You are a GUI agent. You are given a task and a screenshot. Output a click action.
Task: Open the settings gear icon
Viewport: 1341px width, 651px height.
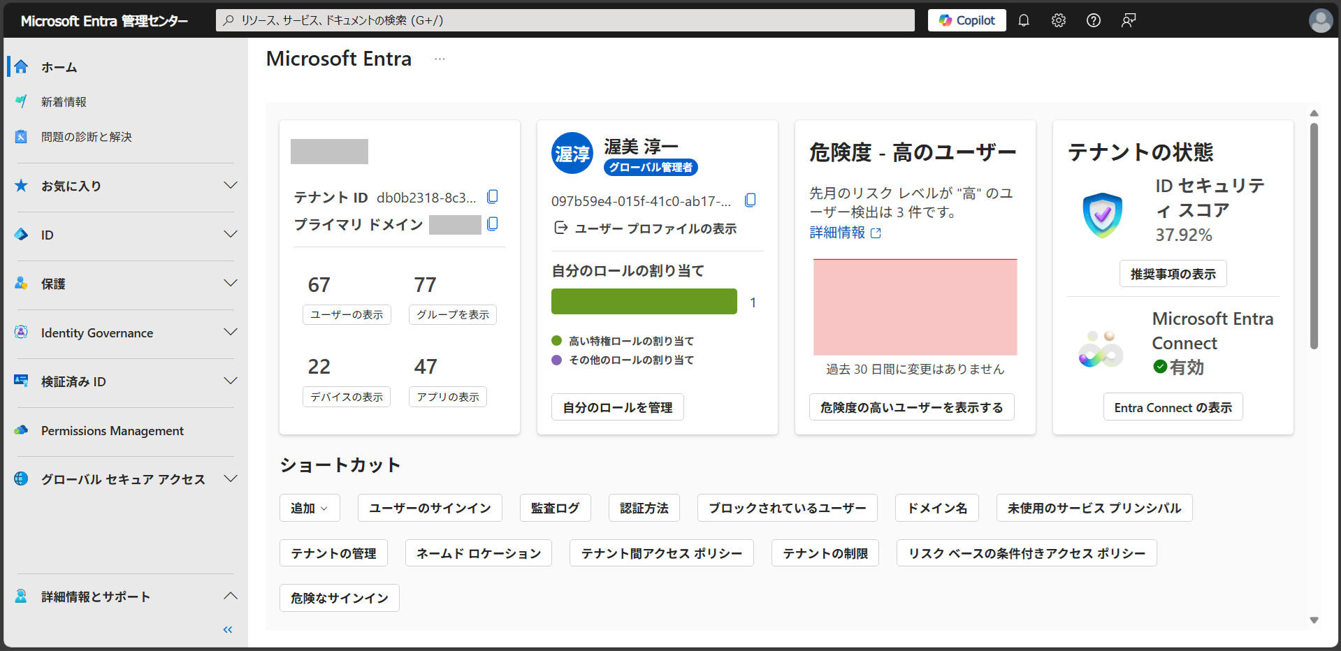[x=1059, y=20]
